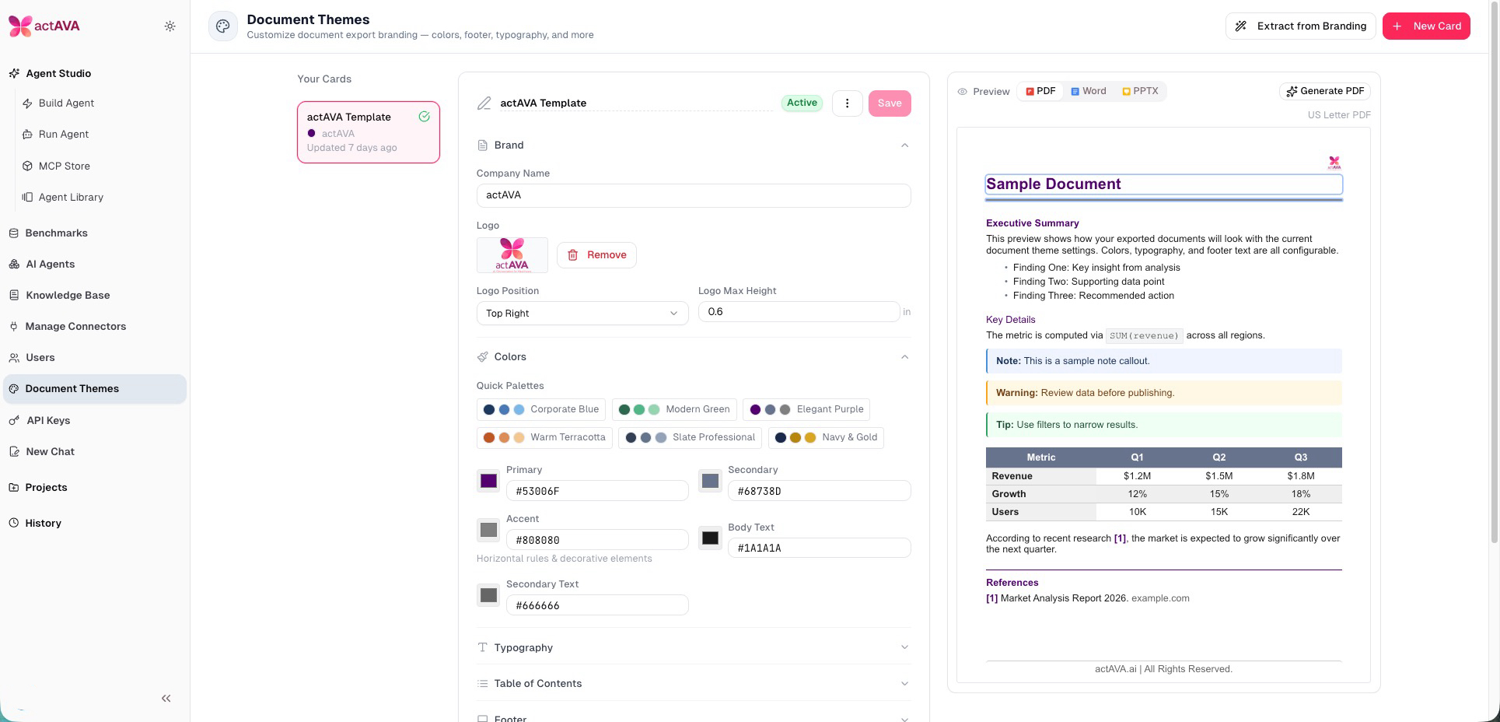Image resolution: width=1500 pixels, height=722 pixels.
Task: Click the Knowledge Base sidebar icon
Action: 14,296
